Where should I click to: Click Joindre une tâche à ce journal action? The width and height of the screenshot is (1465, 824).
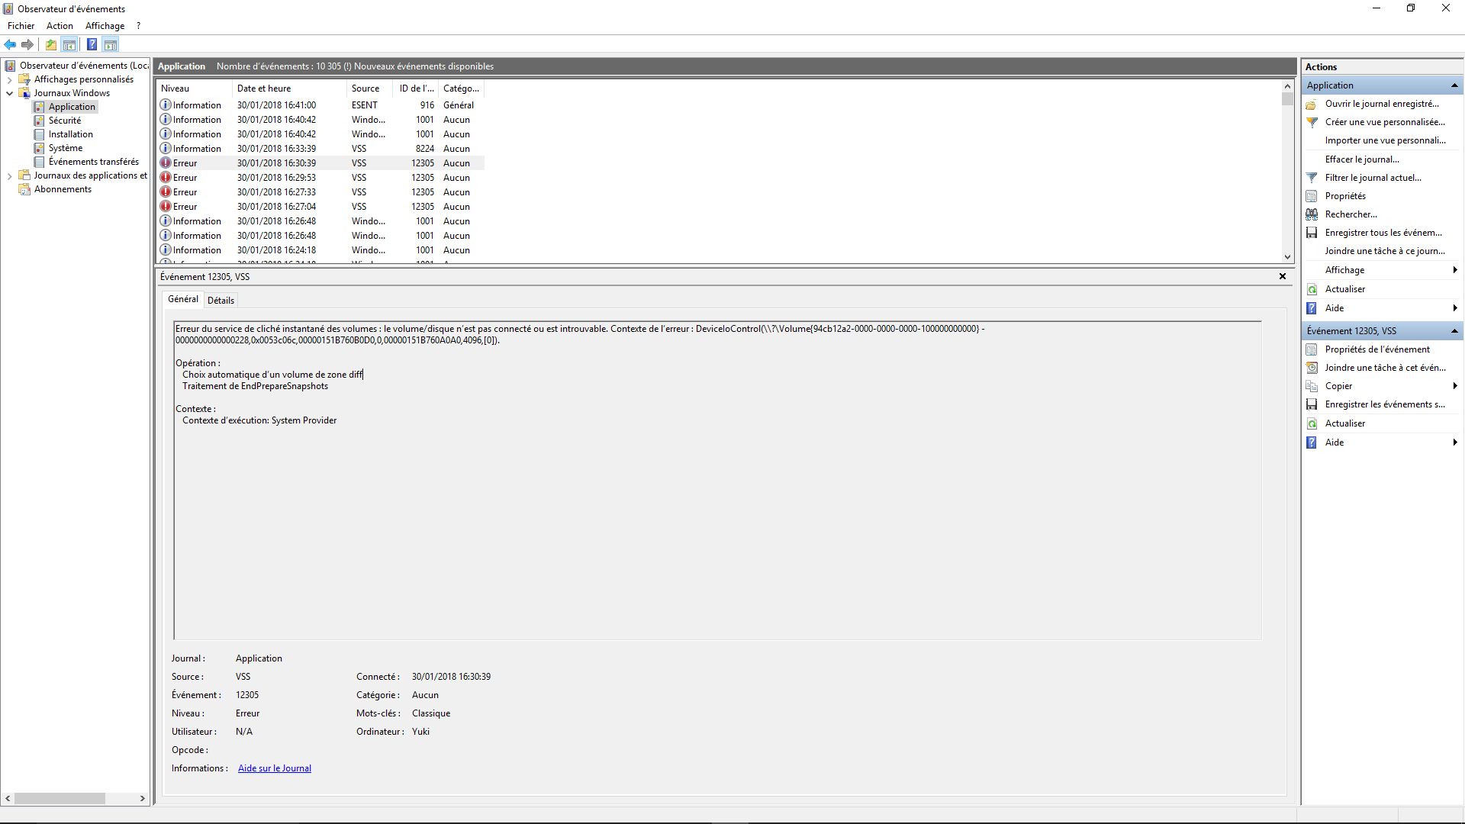1385,251
